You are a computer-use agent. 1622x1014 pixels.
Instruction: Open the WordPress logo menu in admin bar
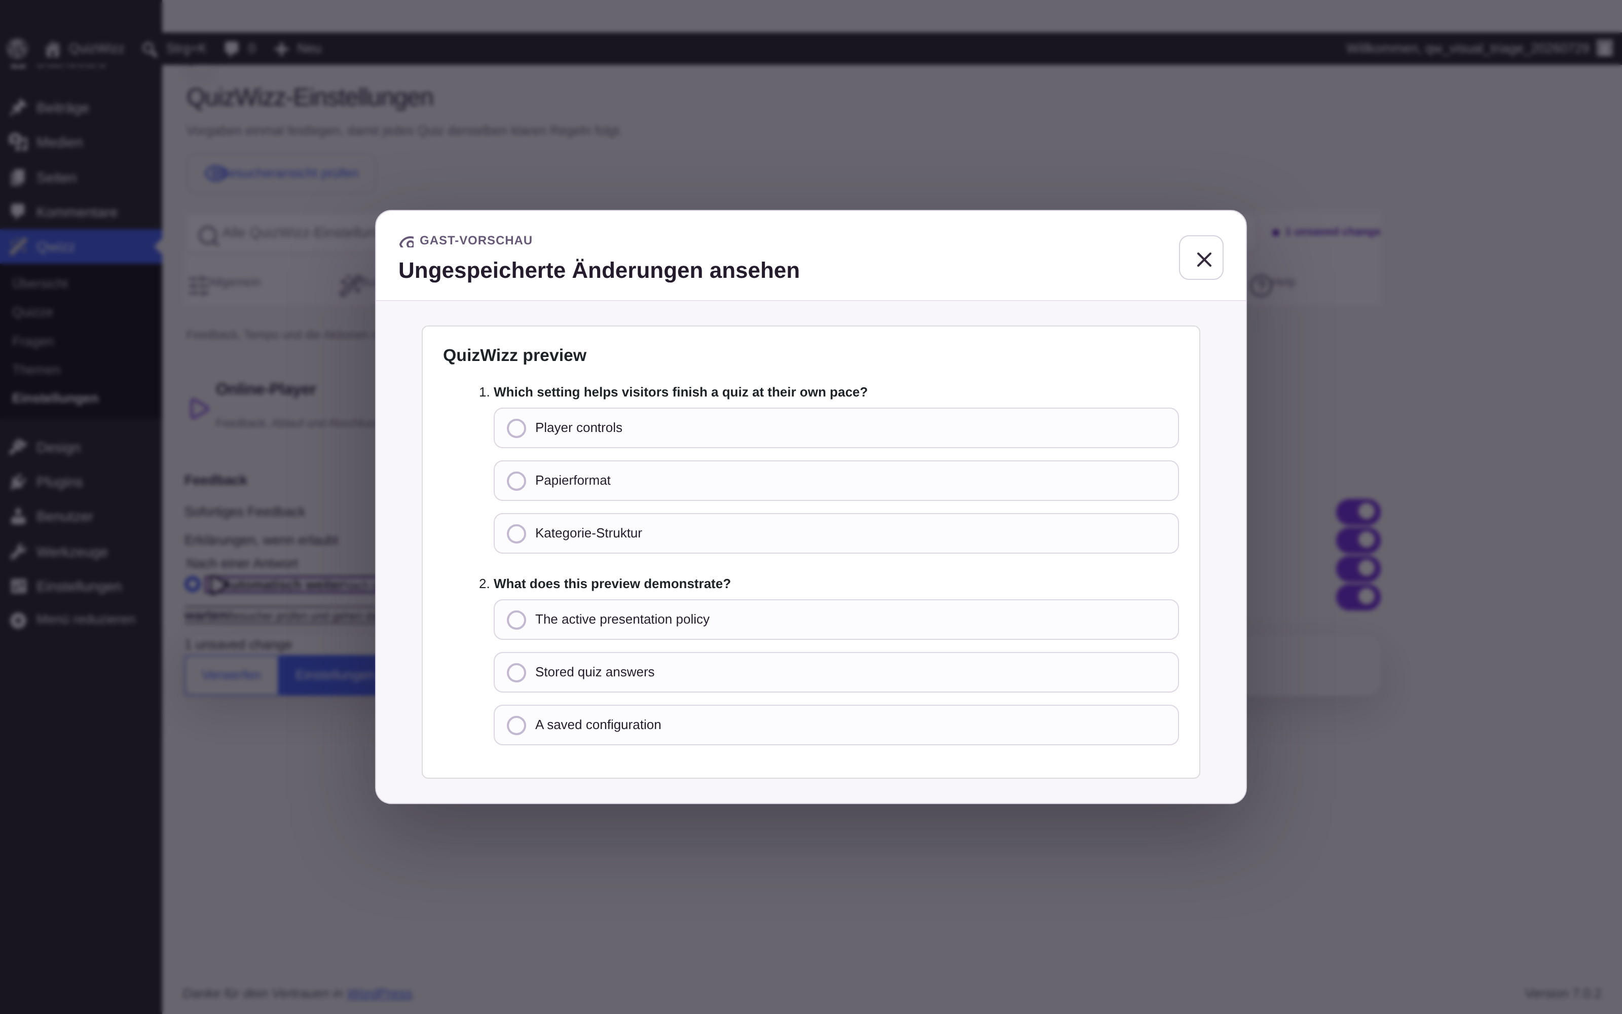(x=17, y=48)
